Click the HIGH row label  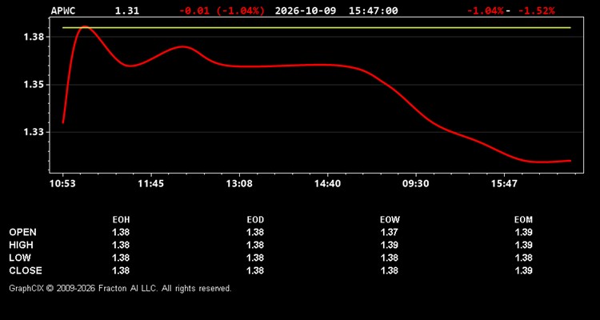click(x=21, y=245)
